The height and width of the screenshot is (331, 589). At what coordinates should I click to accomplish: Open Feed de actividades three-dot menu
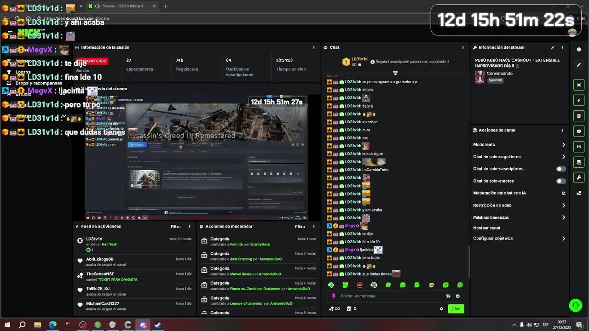tap(190, 227)
